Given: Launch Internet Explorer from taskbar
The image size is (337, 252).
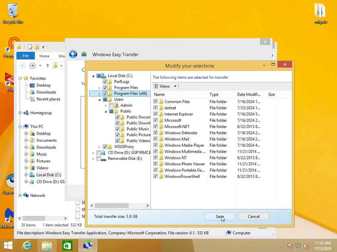Looking at the screenshot, I should click(27, 245).
